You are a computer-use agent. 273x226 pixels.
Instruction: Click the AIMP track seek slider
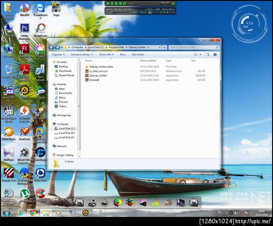point(142,3)
